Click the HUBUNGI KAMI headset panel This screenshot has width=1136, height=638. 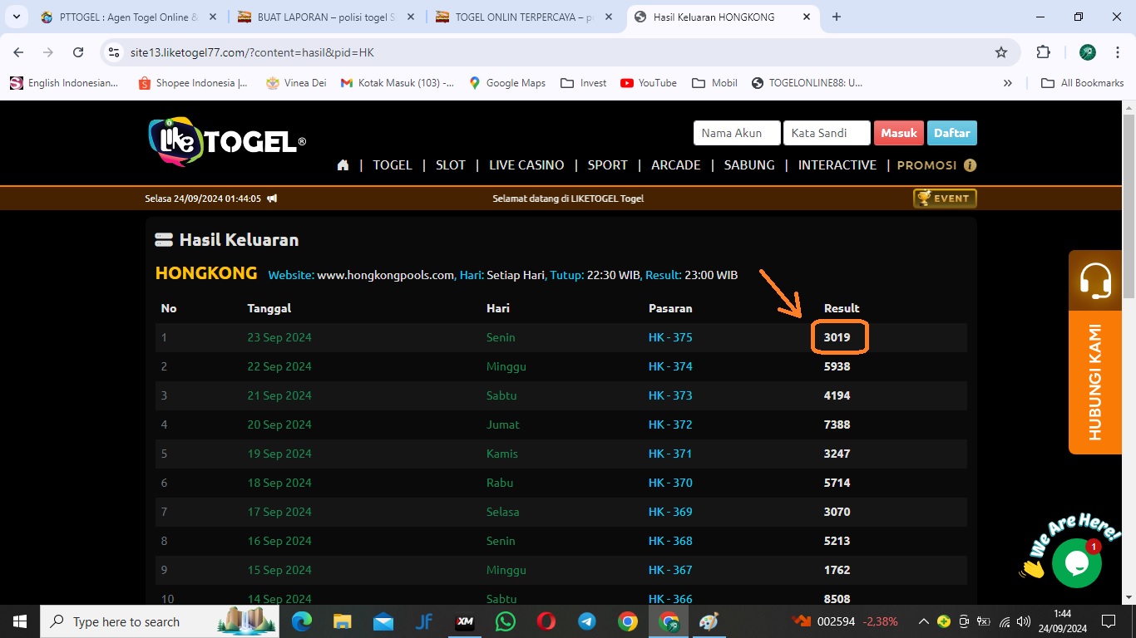[x=1094, y=351]
